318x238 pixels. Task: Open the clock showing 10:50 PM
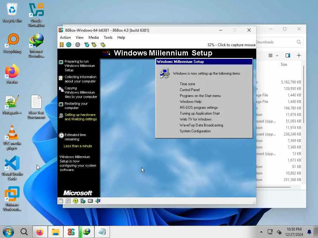tap(294, 232)
